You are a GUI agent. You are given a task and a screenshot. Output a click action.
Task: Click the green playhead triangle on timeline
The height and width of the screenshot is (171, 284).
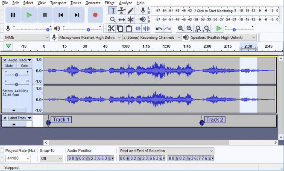pyautogui.click(x=9, y=46)
